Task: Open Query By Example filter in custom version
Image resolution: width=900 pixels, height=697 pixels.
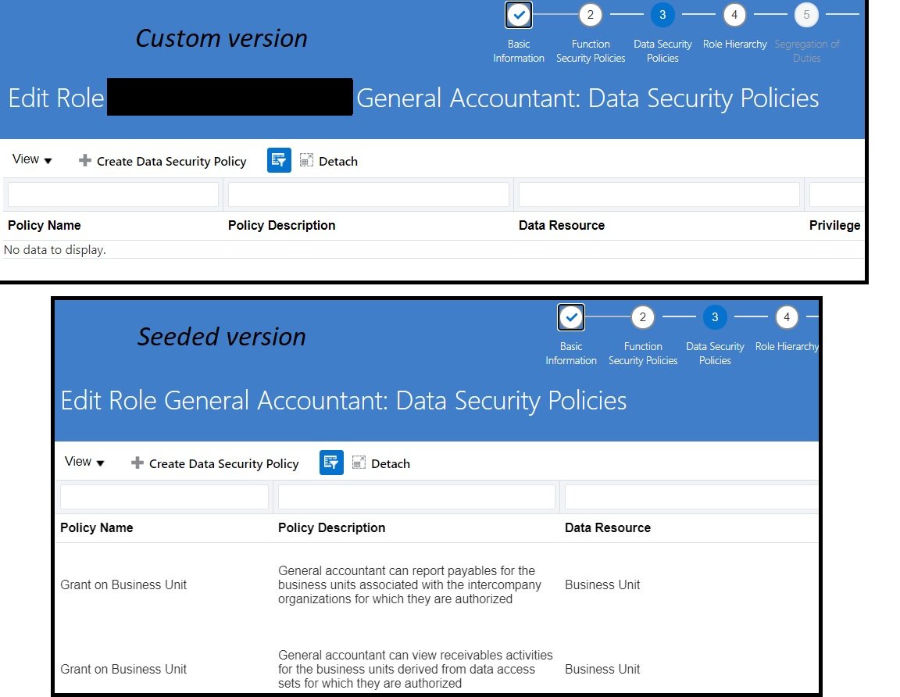Action: [x=278, y=160]
